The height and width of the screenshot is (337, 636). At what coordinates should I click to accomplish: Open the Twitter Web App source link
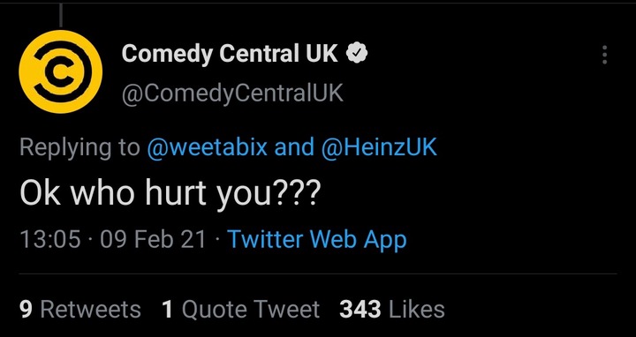(317, 239)
